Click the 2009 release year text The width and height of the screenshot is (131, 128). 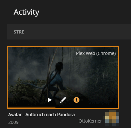pos(13,122)
